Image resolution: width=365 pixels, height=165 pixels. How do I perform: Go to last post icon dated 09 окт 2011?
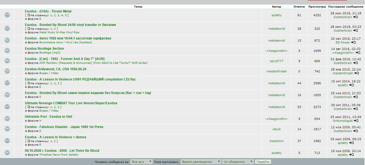(355, 109)
